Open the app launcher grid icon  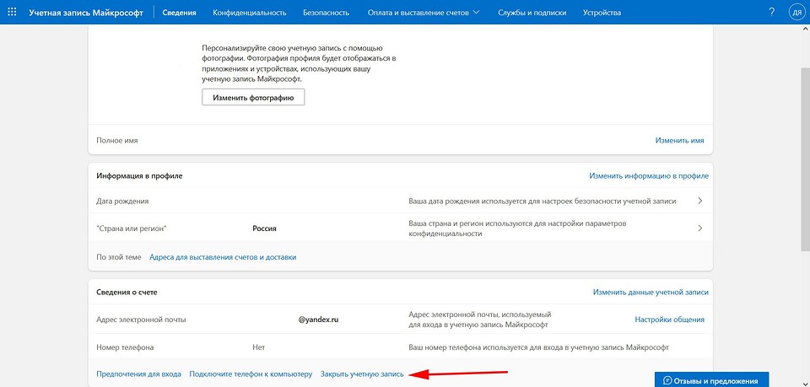tap(12, 12)
